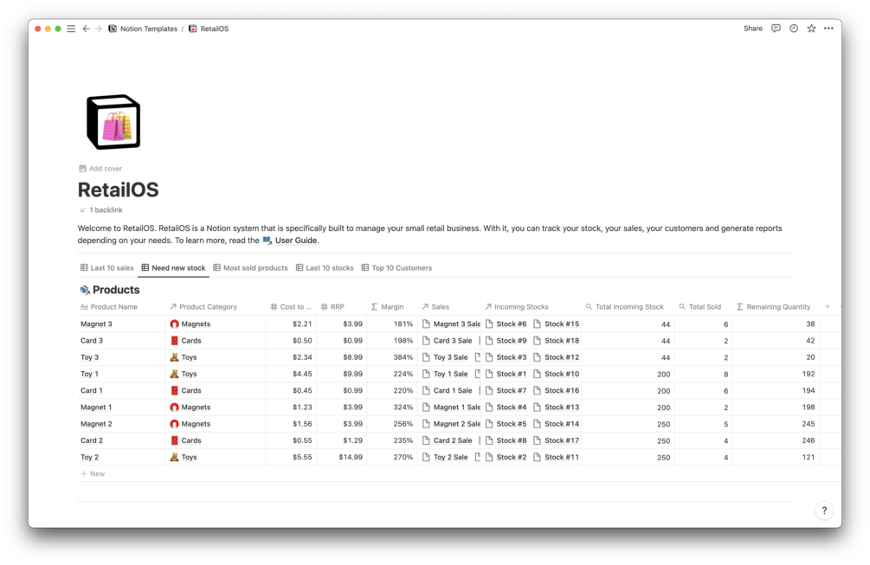The image size is (870, 565).
Task: Open Product Category column header menu
Action: [x=203, y=306]
